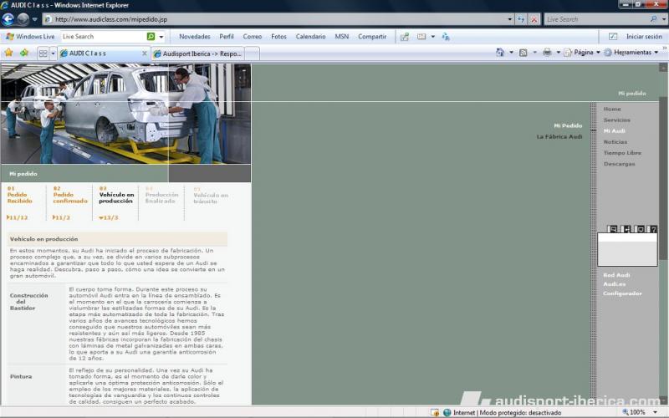
Task: Open dropdown beside envelope toolbar icon
Action: tap(432, 37)
